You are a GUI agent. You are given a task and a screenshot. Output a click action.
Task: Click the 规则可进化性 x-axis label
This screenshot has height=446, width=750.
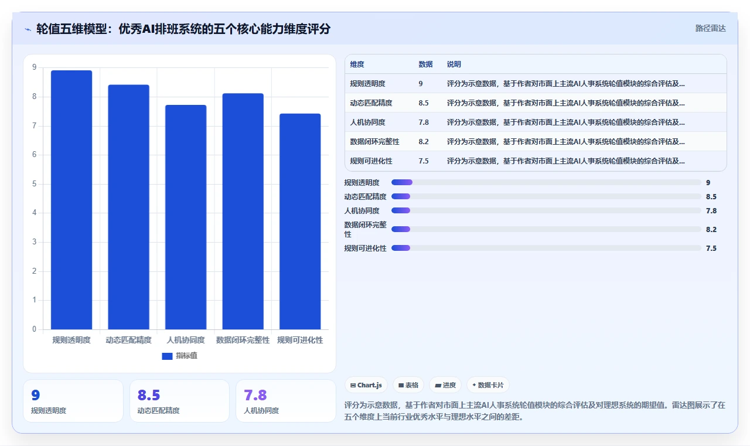[300, 340]
